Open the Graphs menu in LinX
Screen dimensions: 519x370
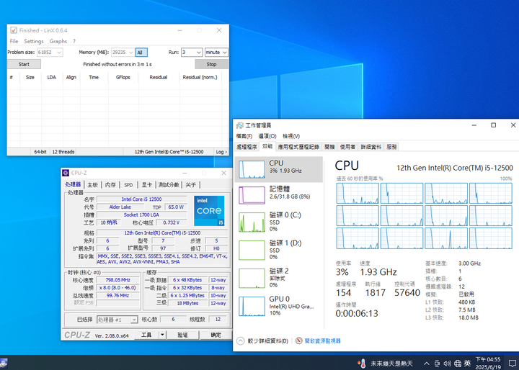(58, 41)
